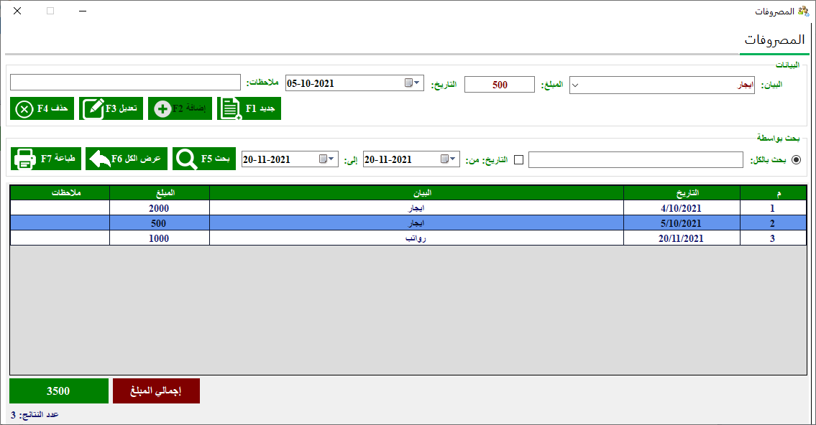
Task: Click the Search (بحث F5) magnifier icon
Action: coord(186,159)
